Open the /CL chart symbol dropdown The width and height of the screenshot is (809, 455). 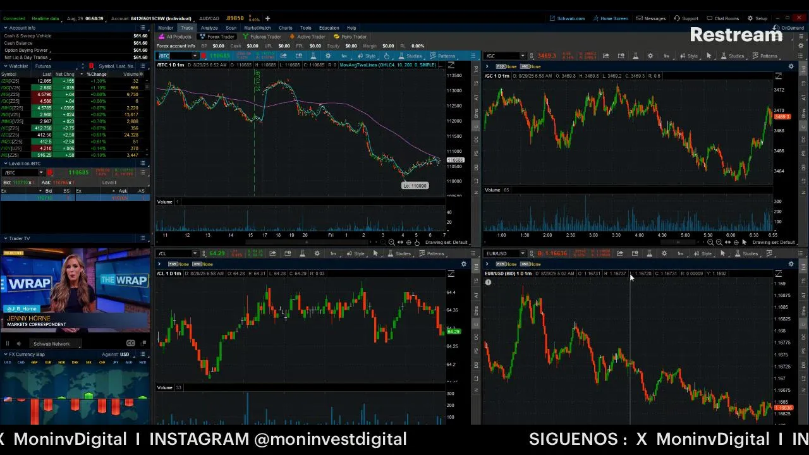[x=195, y=253]
